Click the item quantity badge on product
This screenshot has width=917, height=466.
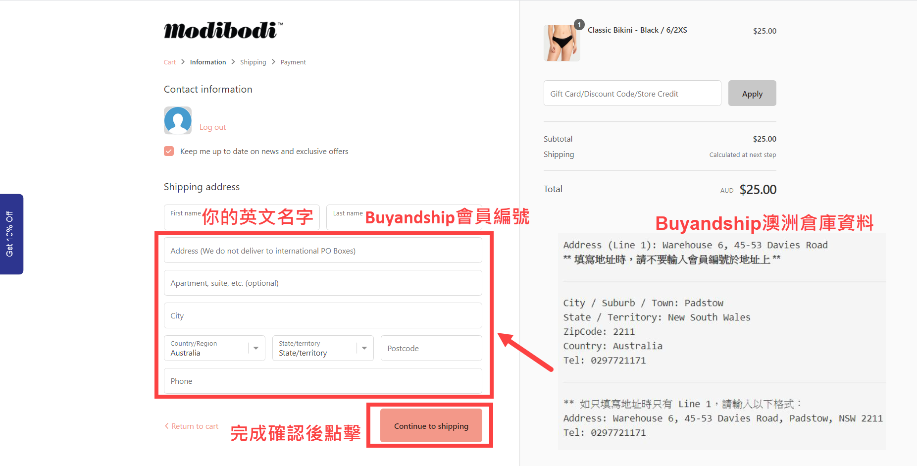579,25
